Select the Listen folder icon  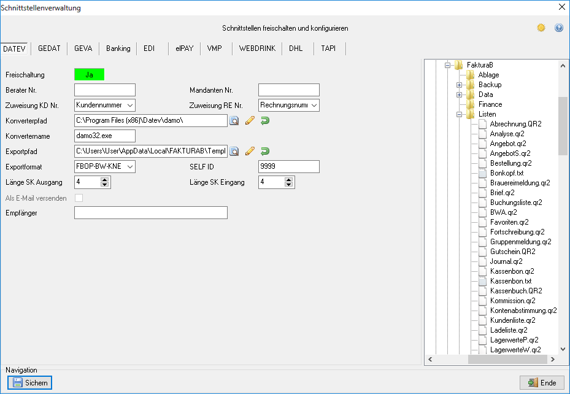pyautogui.click(x=471, y=114)
